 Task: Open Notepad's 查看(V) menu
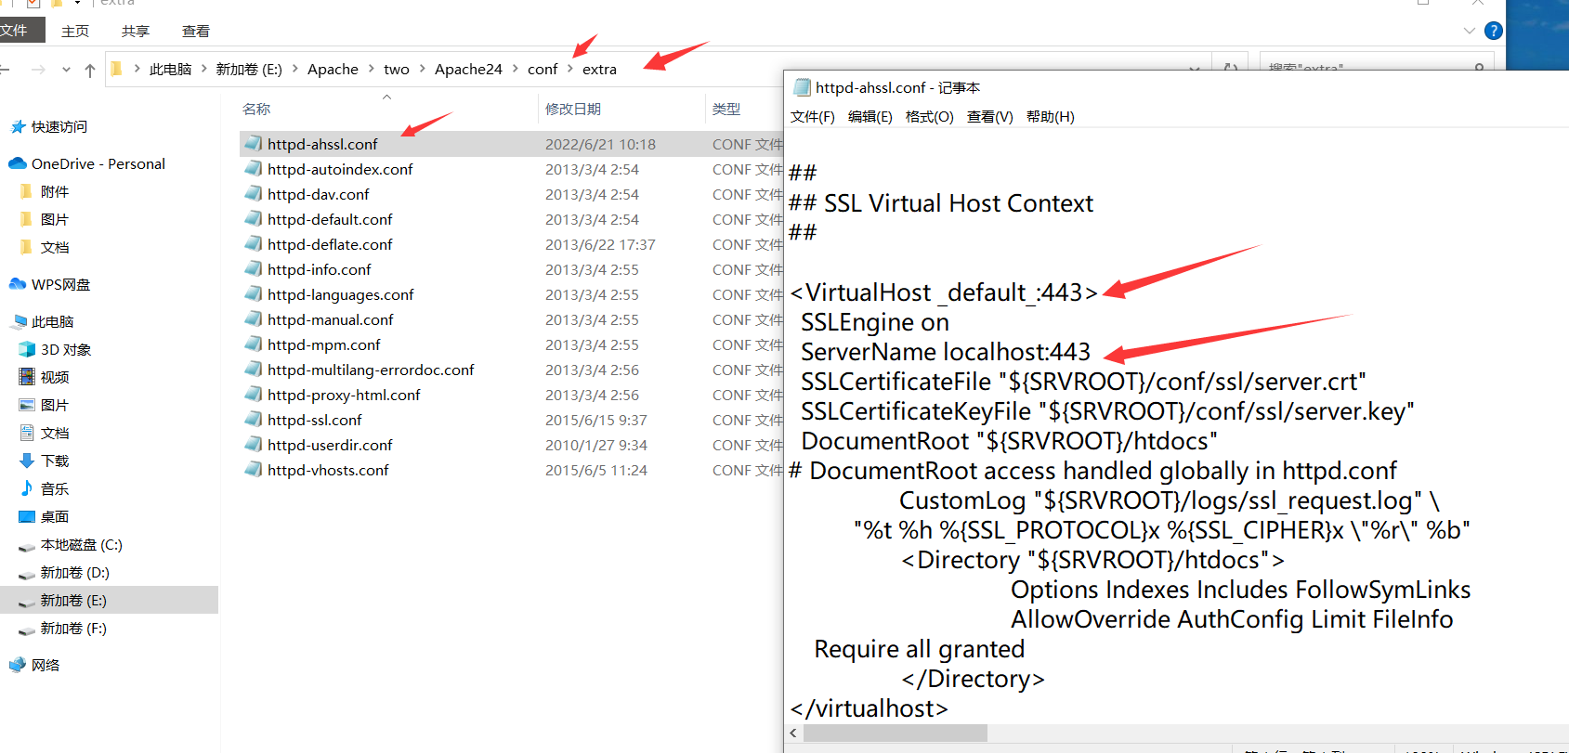(990, 116)
